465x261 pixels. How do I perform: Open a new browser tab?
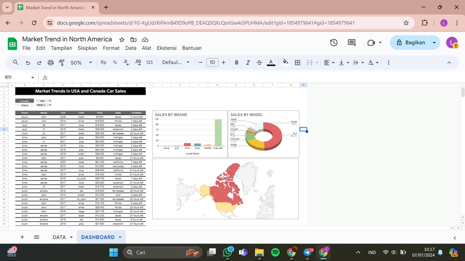click(x=106, y=7)
